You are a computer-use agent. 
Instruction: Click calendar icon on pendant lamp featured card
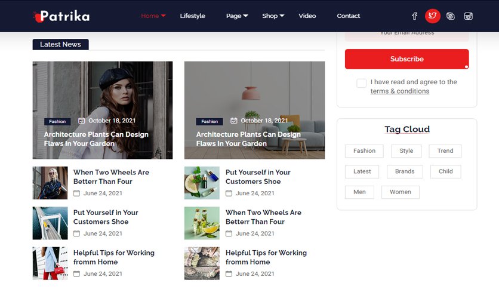coord(234,121)
